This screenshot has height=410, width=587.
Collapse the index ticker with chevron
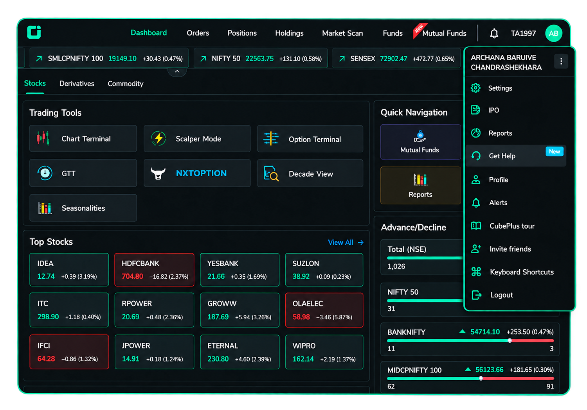pos(177,72)
